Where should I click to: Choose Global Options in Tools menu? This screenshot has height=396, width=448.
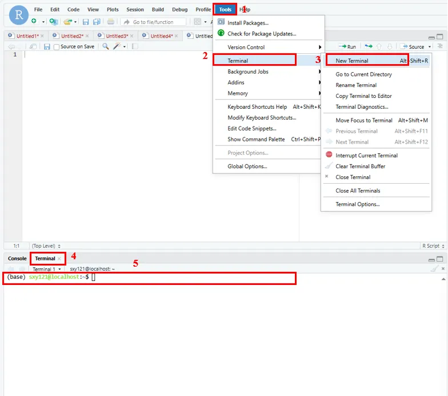click(x=247, y=167)
